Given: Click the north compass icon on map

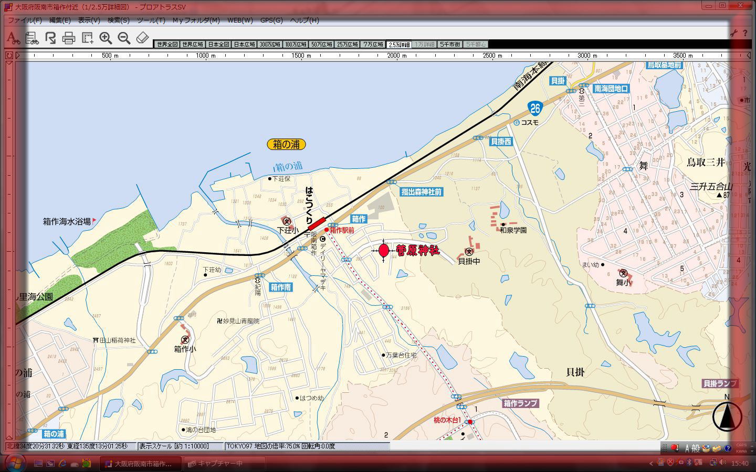Looking at the screenshot, I should [x=727, y=417].
